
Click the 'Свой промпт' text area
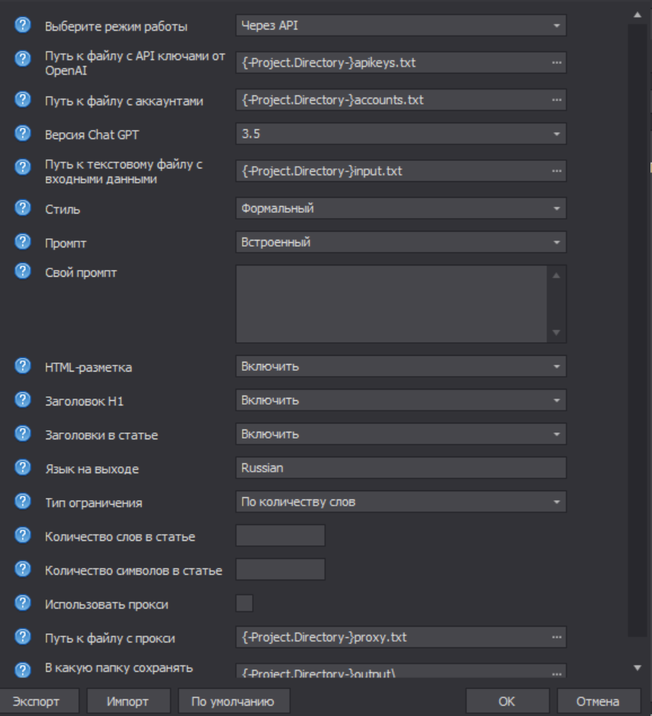click(x=391, y=304)
